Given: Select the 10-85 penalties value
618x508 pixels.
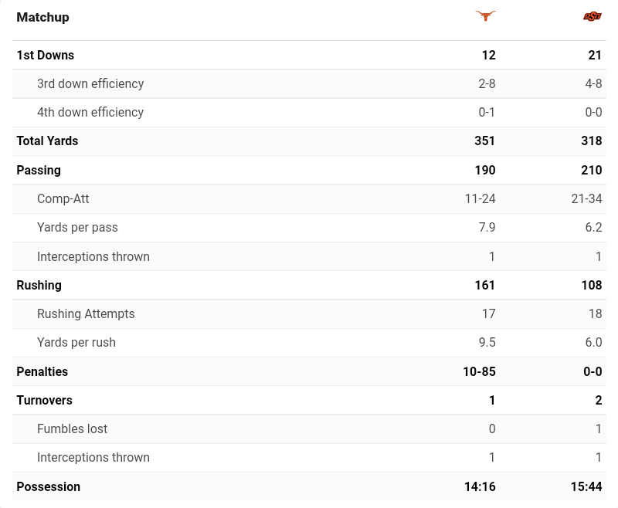Looking at the screenshot, I should tap(480, 371).
